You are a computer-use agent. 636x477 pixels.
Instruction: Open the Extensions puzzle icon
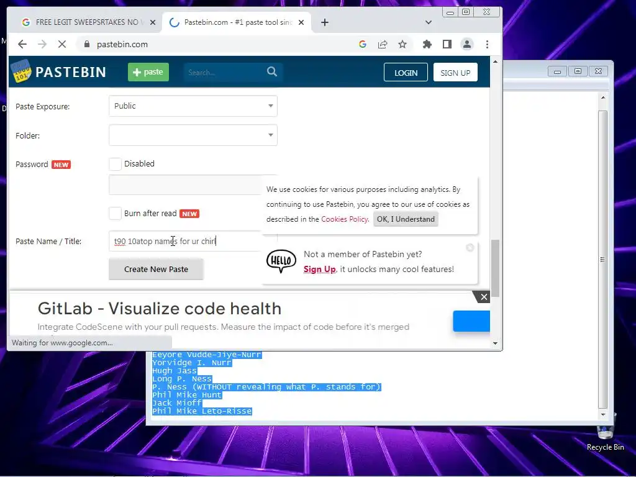(x=427, y=44)
